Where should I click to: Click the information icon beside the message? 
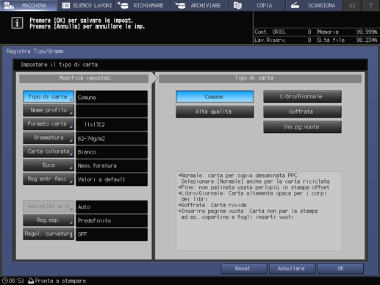17,23
